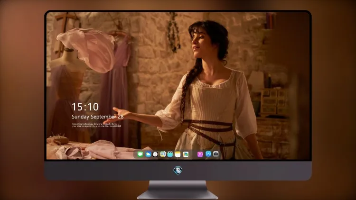Open the photo gallery app in the dock
Image resolution: width=356 pixels, height=200 pixels.
(x=186, y=155)
